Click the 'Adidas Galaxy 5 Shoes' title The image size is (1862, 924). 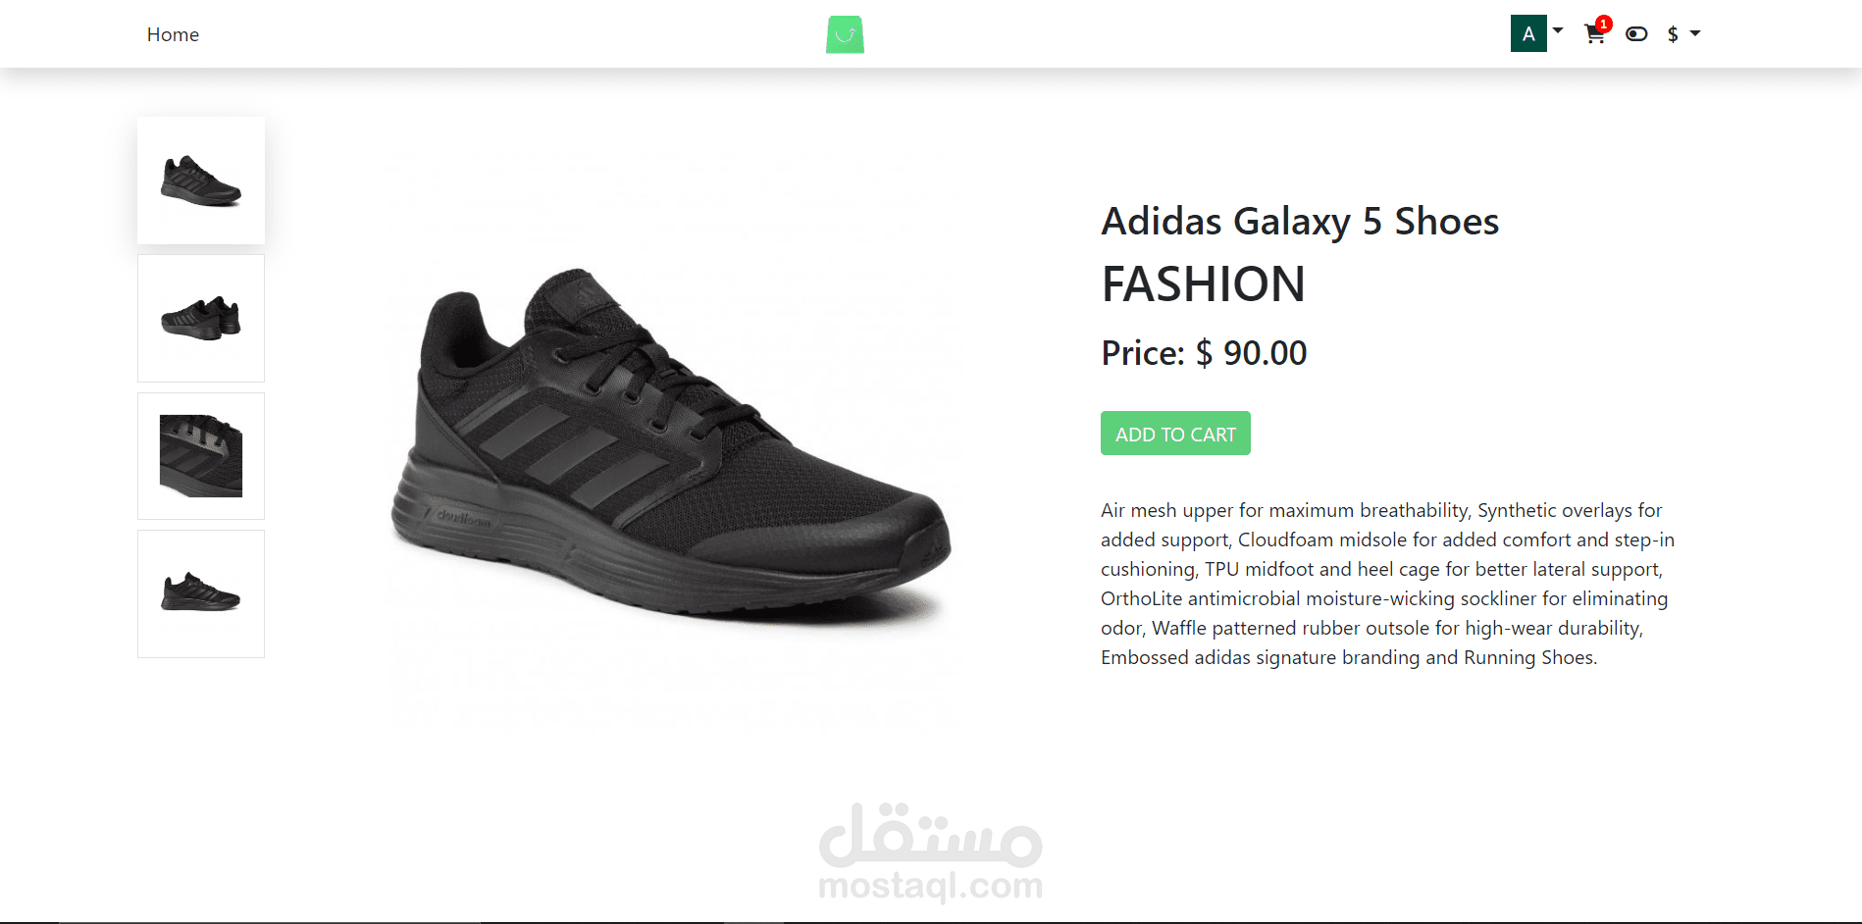pos(1300,222)
